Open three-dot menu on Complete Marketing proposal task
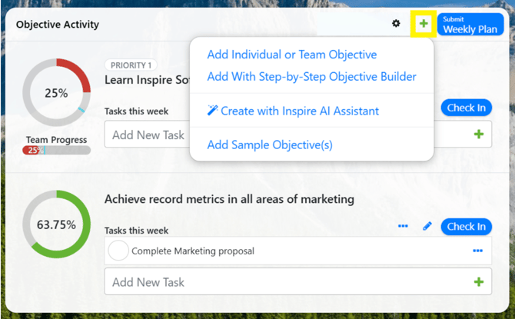Viewport: 515px width, 319px height. (477, 251)
